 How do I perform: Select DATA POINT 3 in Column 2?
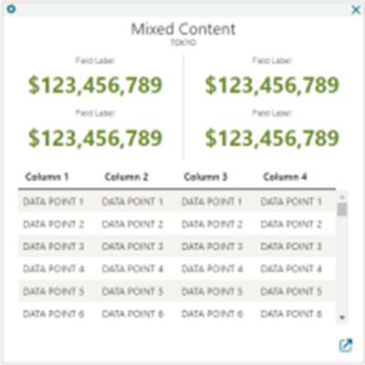(132, 246)
